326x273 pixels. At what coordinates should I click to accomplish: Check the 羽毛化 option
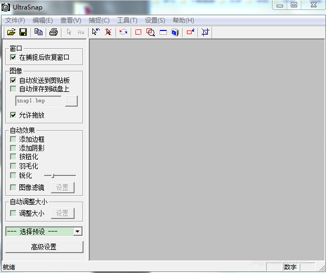click(13, 166)
